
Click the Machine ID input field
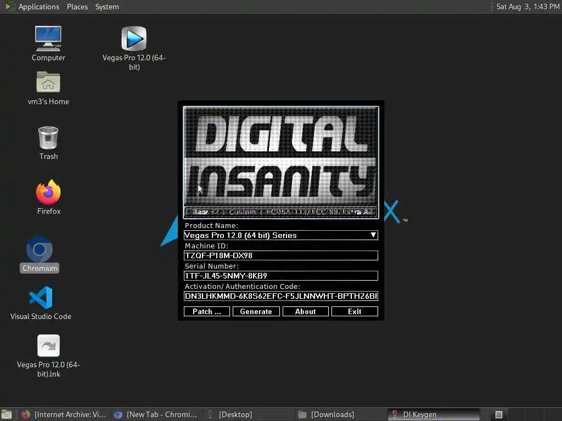(x=280, y=255)
